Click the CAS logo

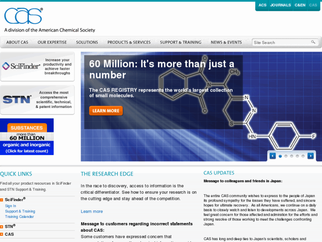coord(23,16)
